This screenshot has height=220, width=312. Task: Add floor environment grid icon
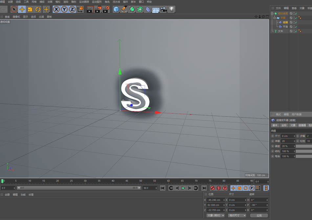pyautogui.click(x=156, y=9)
